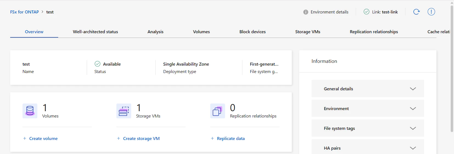Click the 'test' file system name value

[26, 64]
